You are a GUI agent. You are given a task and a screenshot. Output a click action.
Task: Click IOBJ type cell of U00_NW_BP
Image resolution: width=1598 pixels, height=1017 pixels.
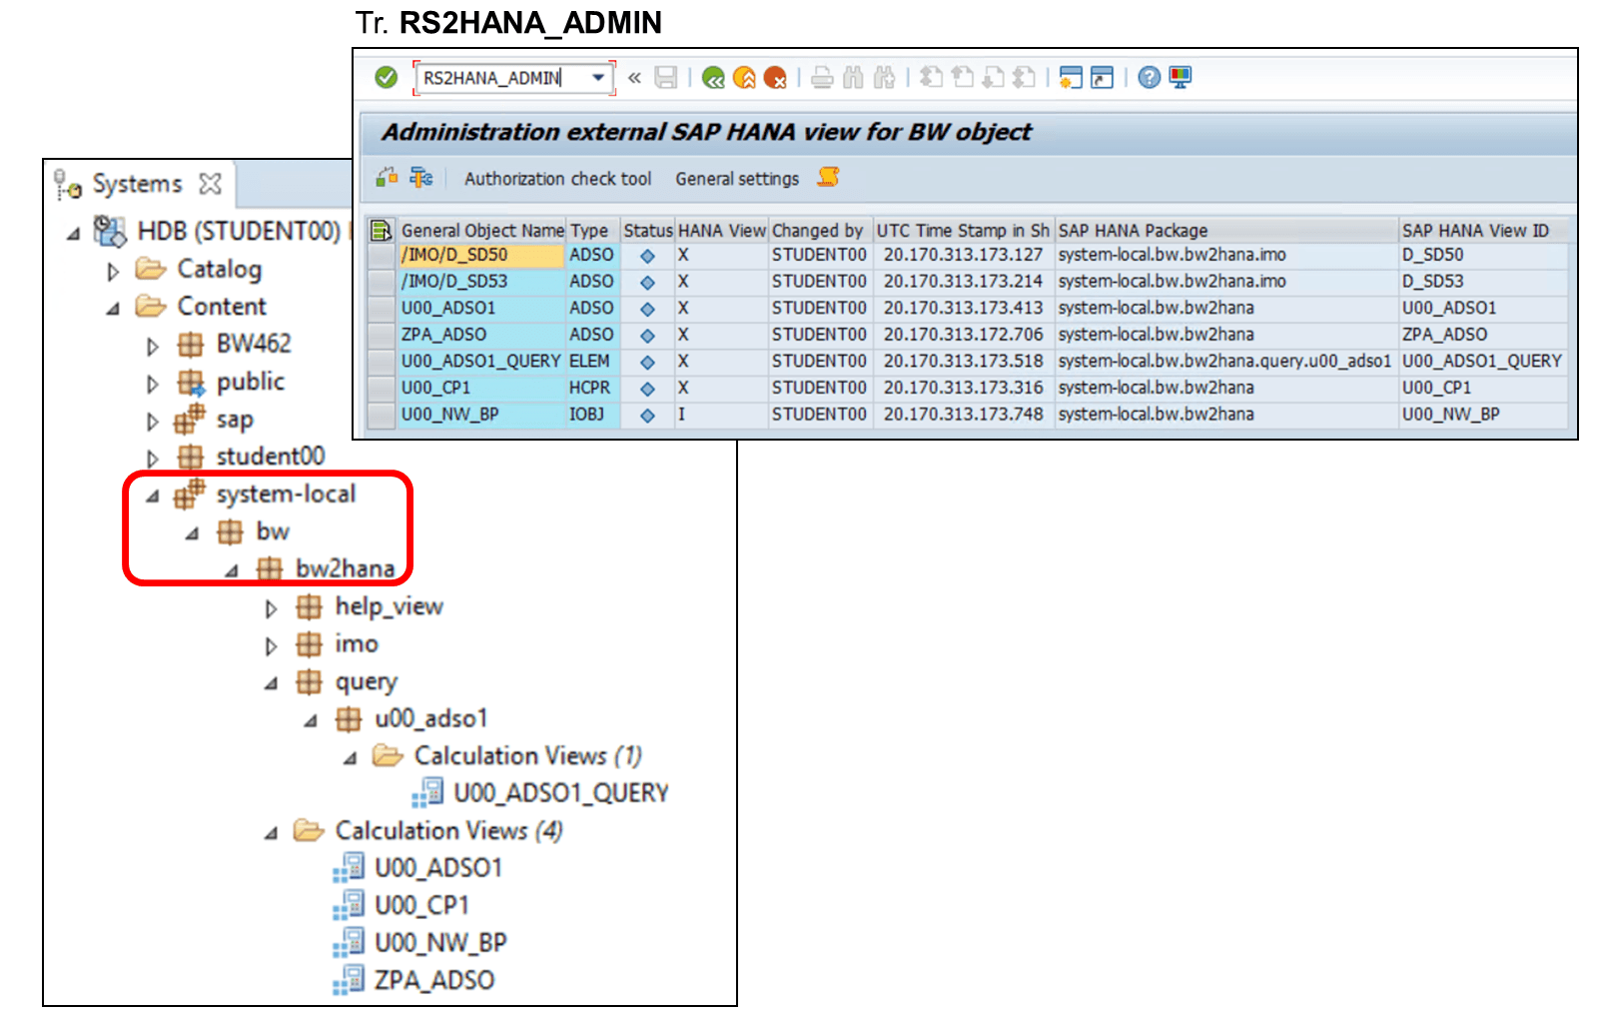pos(593,415)
